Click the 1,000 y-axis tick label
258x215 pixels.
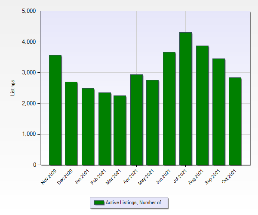click(28, 134)
